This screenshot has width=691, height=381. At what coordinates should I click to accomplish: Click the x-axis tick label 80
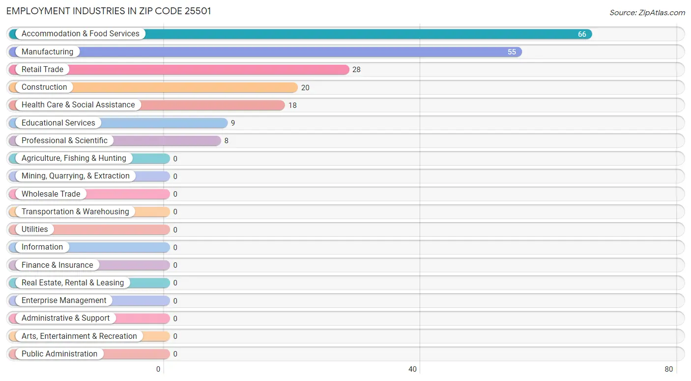(x=668, y=369)
